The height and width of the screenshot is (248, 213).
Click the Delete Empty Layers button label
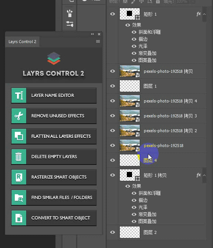coord(54,157)
